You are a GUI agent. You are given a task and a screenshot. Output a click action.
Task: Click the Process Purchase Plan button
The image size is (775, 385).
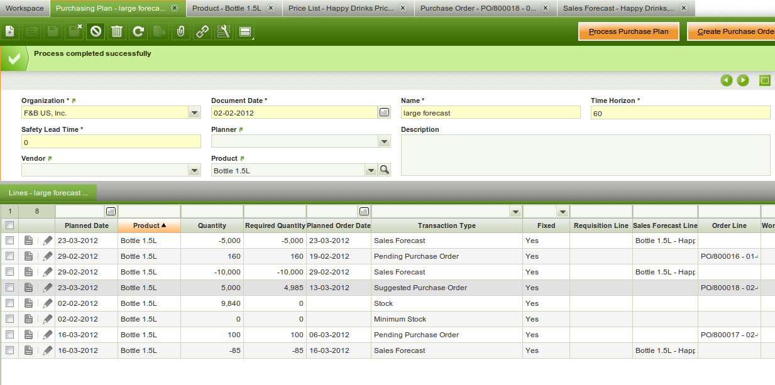(x=629, y=31)
